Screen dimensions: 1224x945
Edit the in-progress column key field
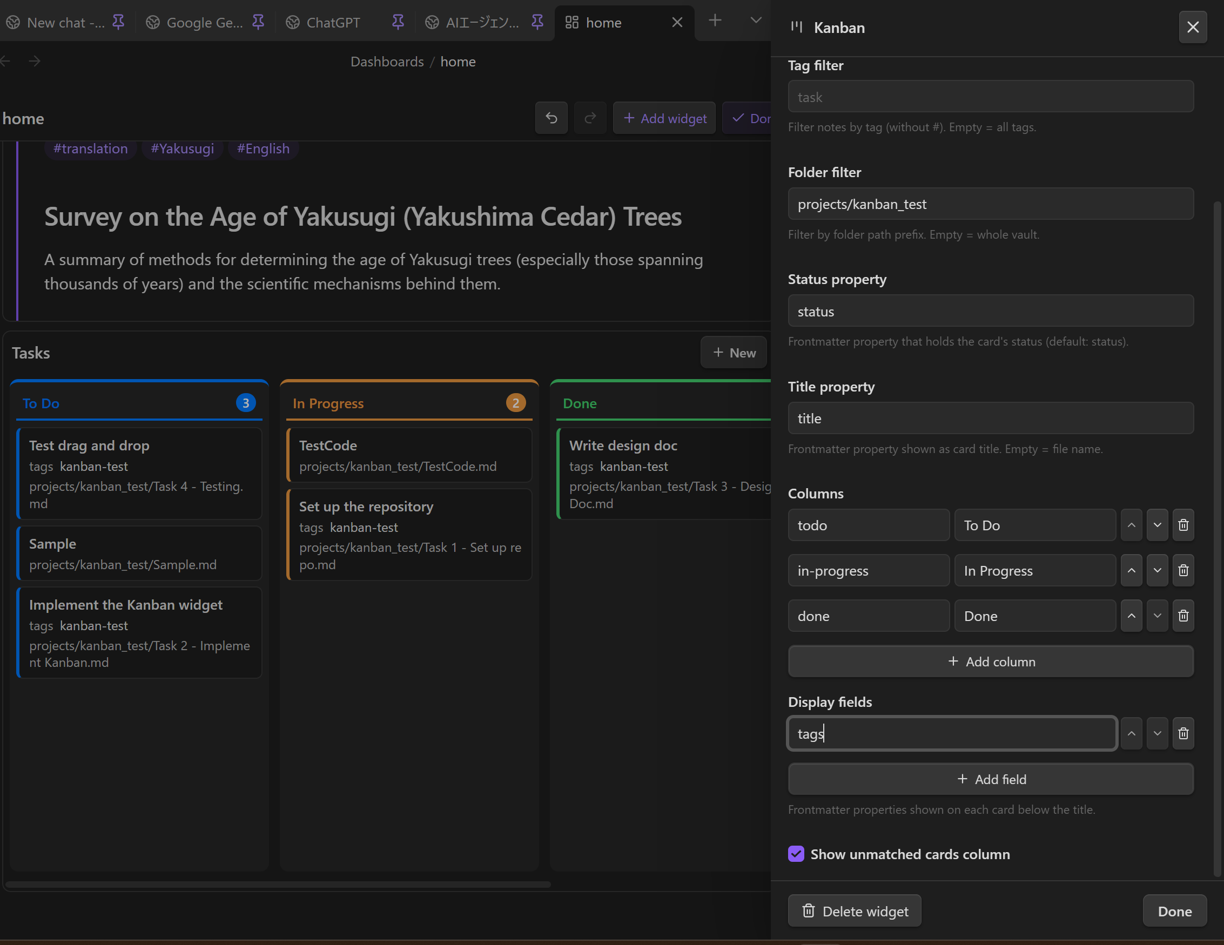coord(869,570)
